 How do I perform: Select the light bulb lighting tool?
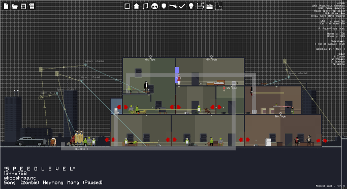191,6
